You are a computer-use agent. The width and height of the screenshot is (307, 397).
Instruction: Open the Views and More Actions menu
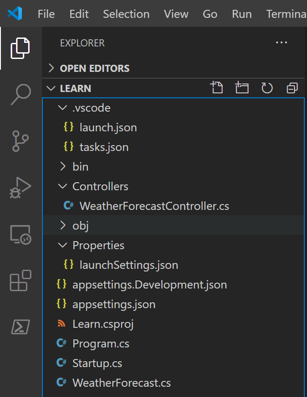282,42
